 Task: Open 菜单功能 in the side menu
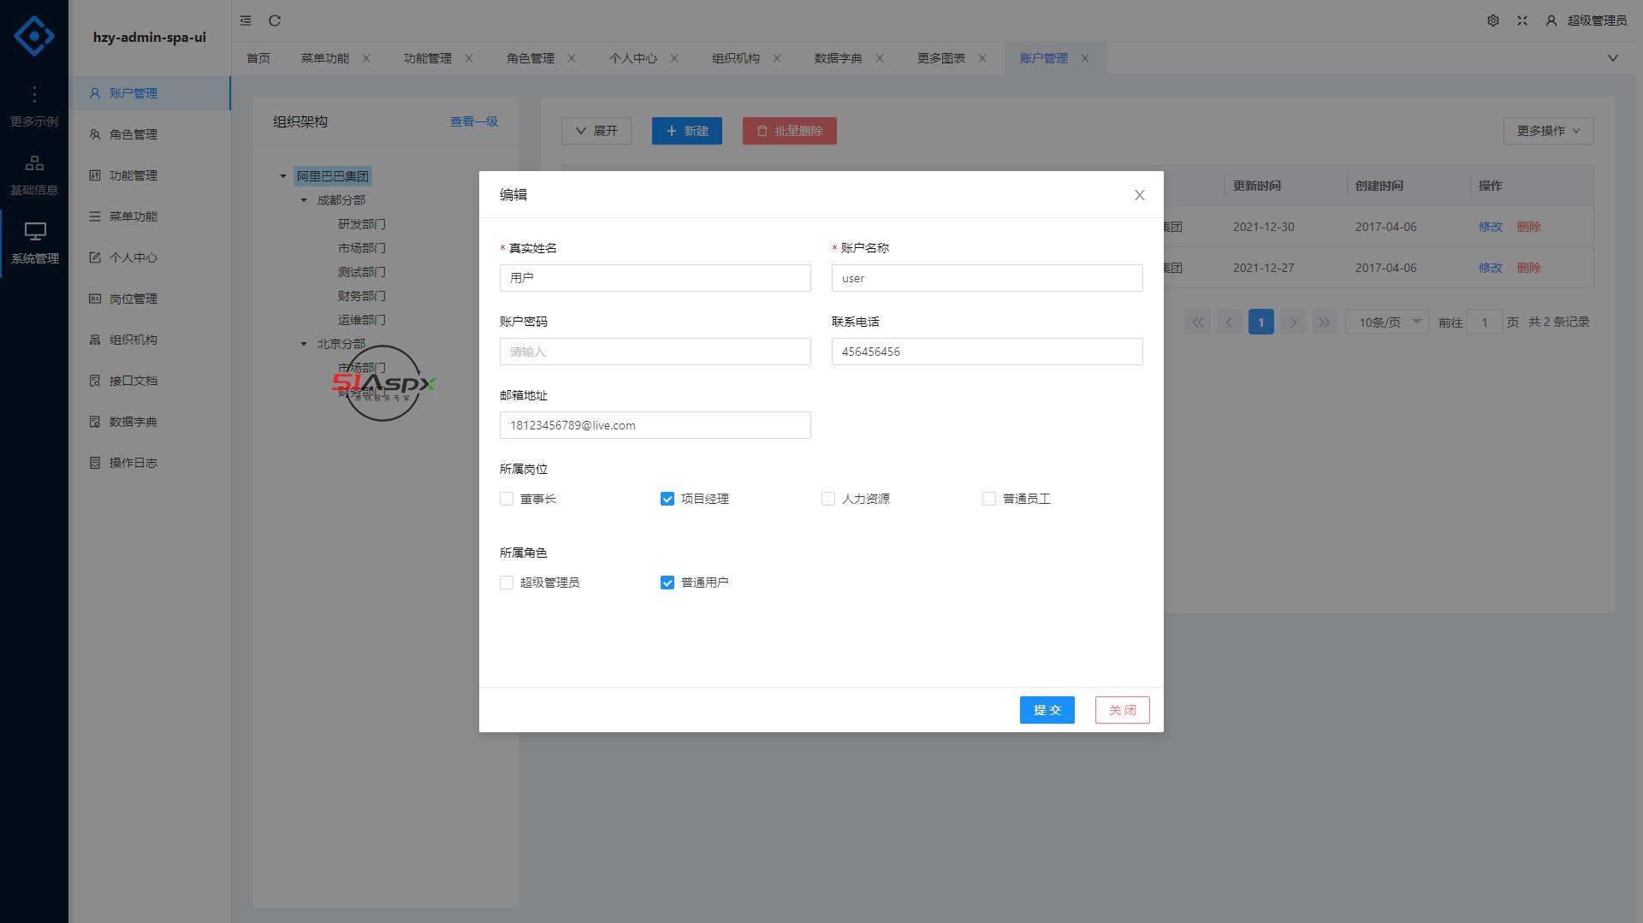(x=150, y=216)
